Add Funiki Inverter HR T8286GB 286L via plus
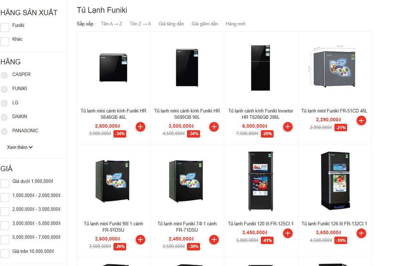 [x=288, y=127]
